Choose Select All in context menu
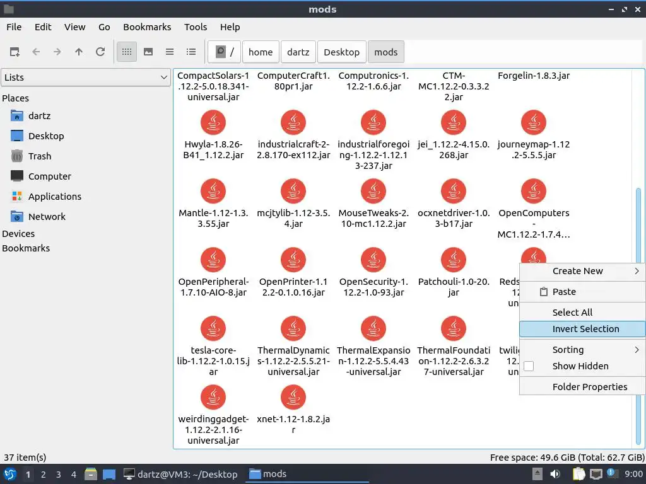 (x=582, y=313)
